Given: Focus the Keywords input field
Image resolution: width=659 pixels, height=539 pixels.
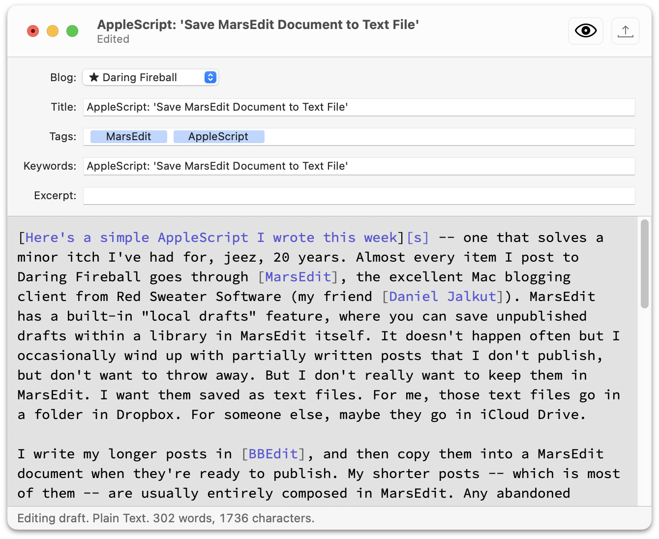Looking at the screenshot, I should click(359, 166).
